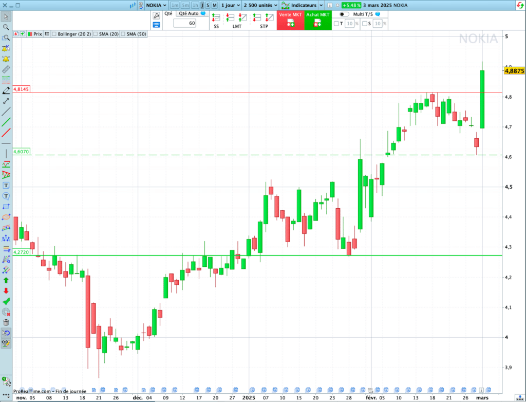Select the orange ellipse drawing tool
The height and width of the screenshot is (402, 526).
pyautogui.click(x=6, y=217)
